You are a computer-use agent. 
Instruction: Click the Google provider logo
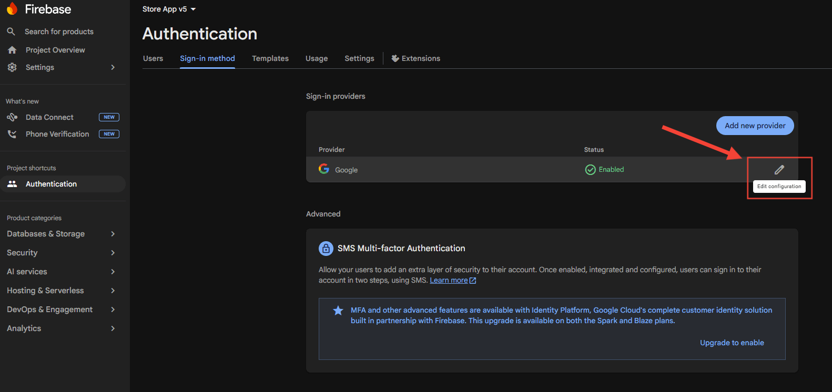(324, 169)
